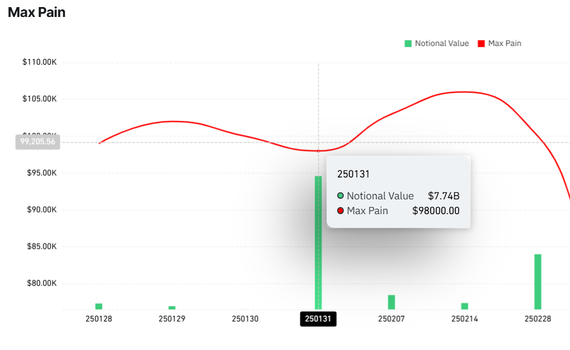
Task: Click the Max Pain chart title
Action: coord(37,13)
